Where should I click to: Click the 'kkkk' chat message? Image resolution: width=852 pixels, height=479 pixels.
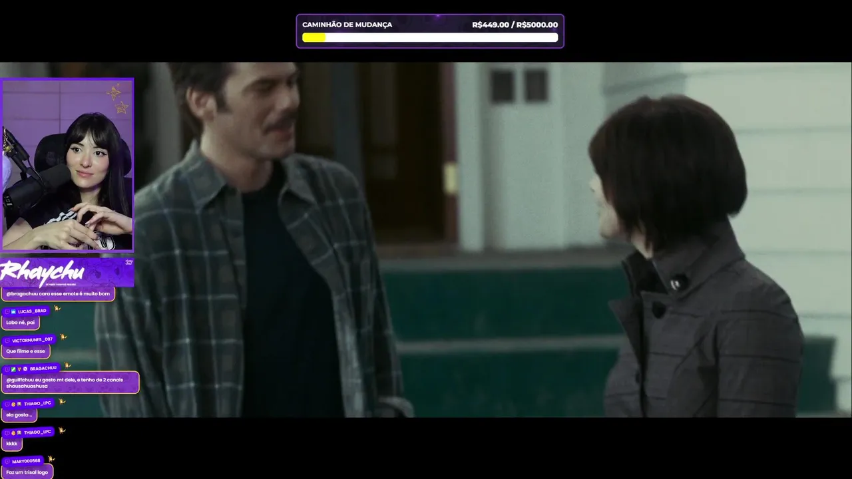tap(12, 443)
